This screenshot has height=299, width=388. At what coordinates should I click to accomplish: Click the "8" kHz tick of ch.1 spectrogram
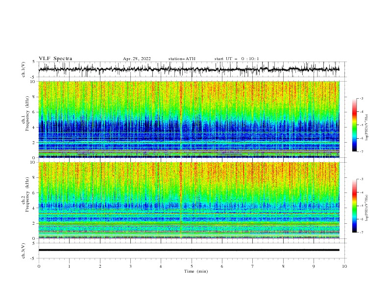(x=34, y=97)
